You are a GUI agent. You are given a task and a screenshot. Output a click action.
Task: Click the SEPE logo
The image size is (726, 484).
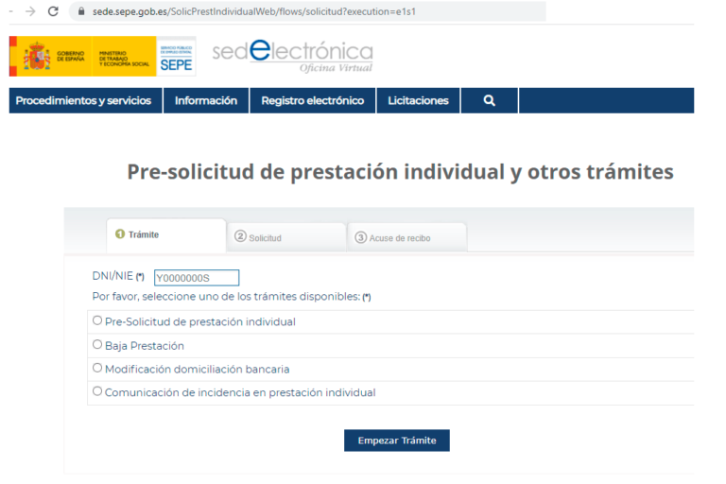(x=176, y=57)
